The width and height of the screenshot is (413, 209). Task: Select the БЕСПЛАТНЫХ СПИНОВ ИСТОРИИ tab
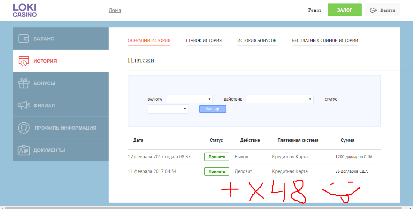tap(325, 40)
